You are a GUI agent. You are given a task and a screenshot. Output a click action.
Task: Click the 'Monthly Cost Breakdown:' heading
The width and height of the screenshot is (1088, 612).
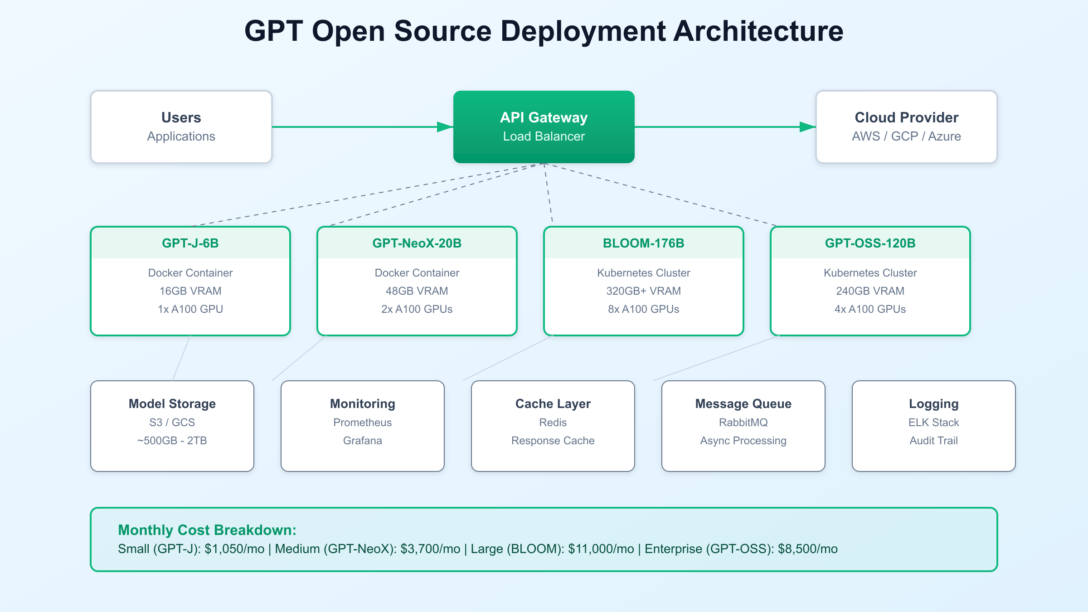[x=207, y=530]
